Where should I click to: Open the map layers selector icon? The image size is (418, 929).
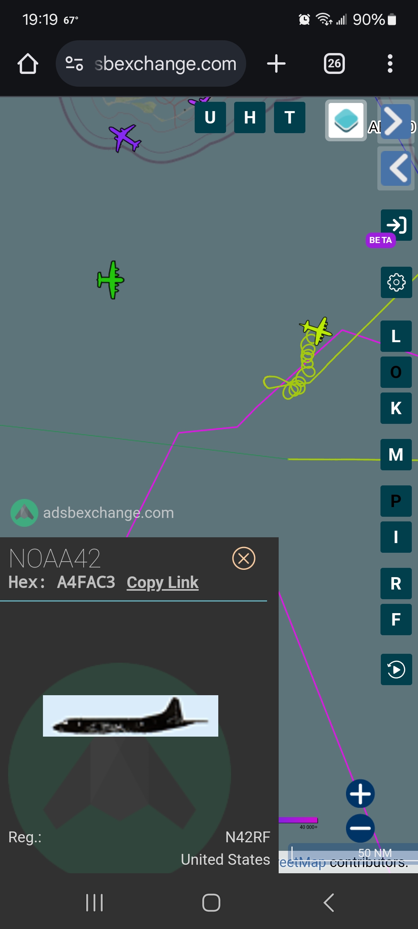click(346, 120)
